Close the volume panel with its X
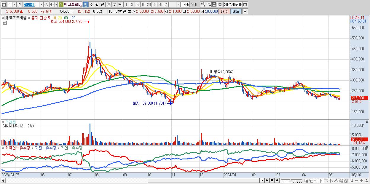 pyautogui.click(x=368, y=121)
